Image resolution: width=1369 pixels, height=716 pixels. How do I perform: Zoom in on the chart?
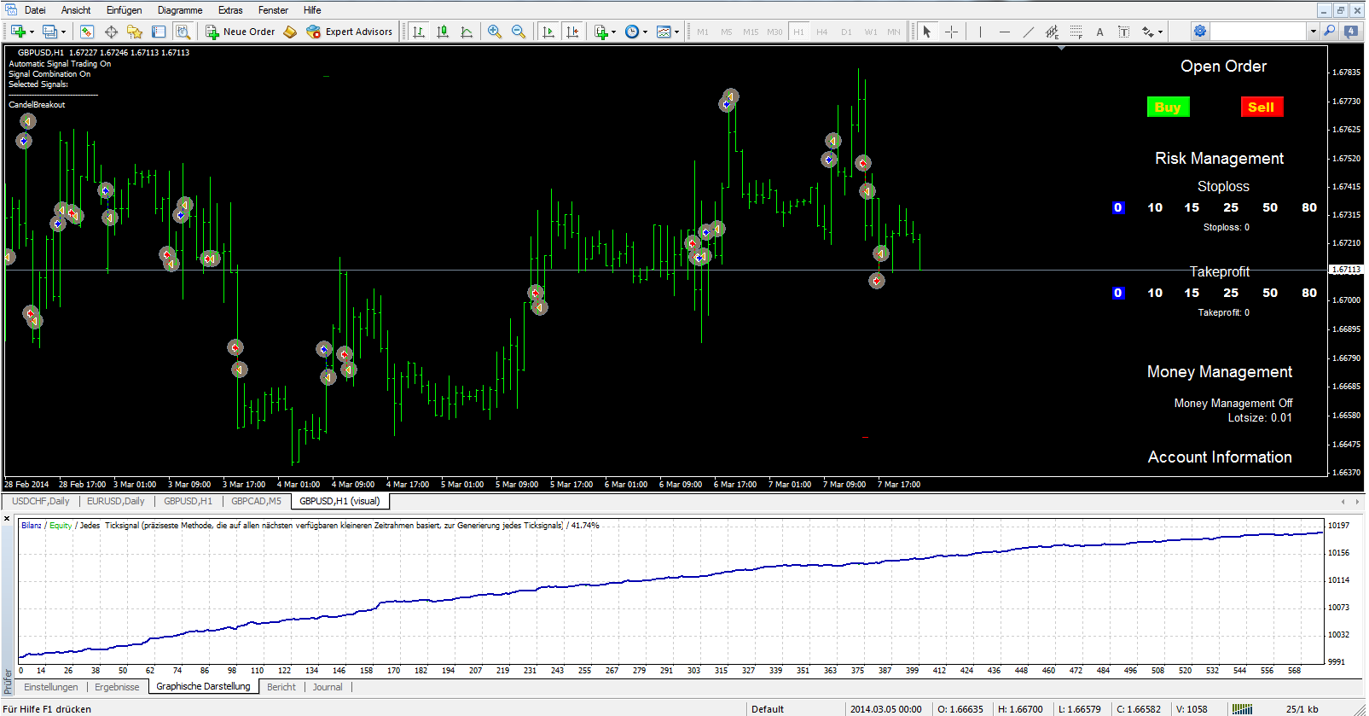coord(495,32)
